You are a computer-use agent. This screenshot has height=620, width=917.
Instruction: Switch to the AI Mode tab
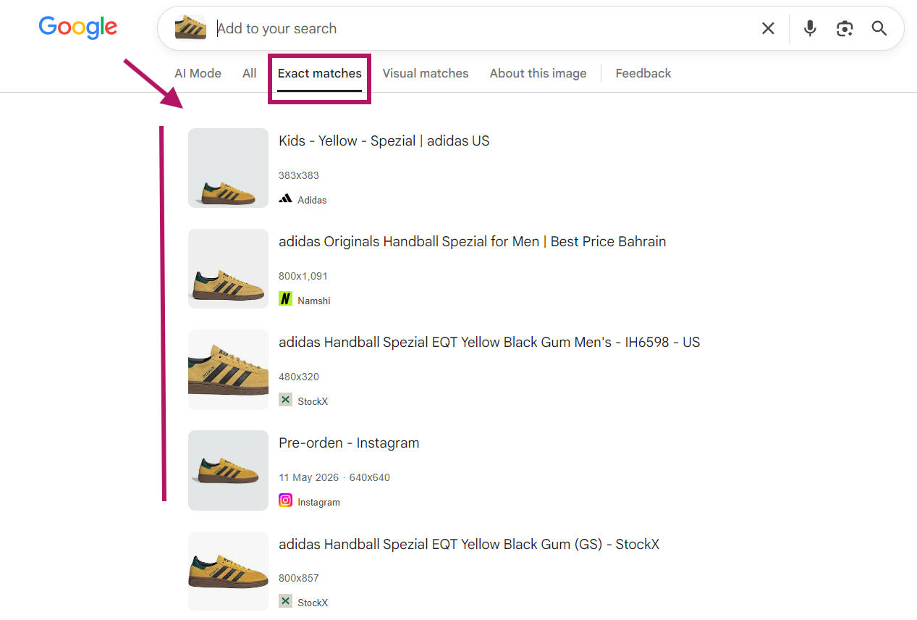pyautogui.click(x=198, y=73)
